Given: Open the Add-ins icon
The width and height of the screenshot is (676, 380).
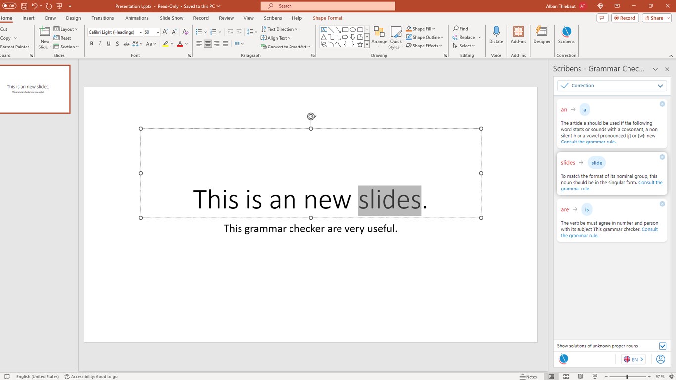Looking at the screenshot, I should click(518, 35).
